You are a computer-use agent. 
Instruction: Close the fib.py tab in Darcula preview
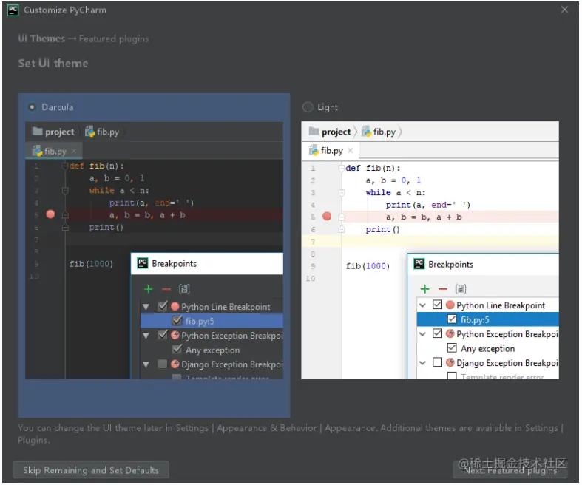(73, 151)
